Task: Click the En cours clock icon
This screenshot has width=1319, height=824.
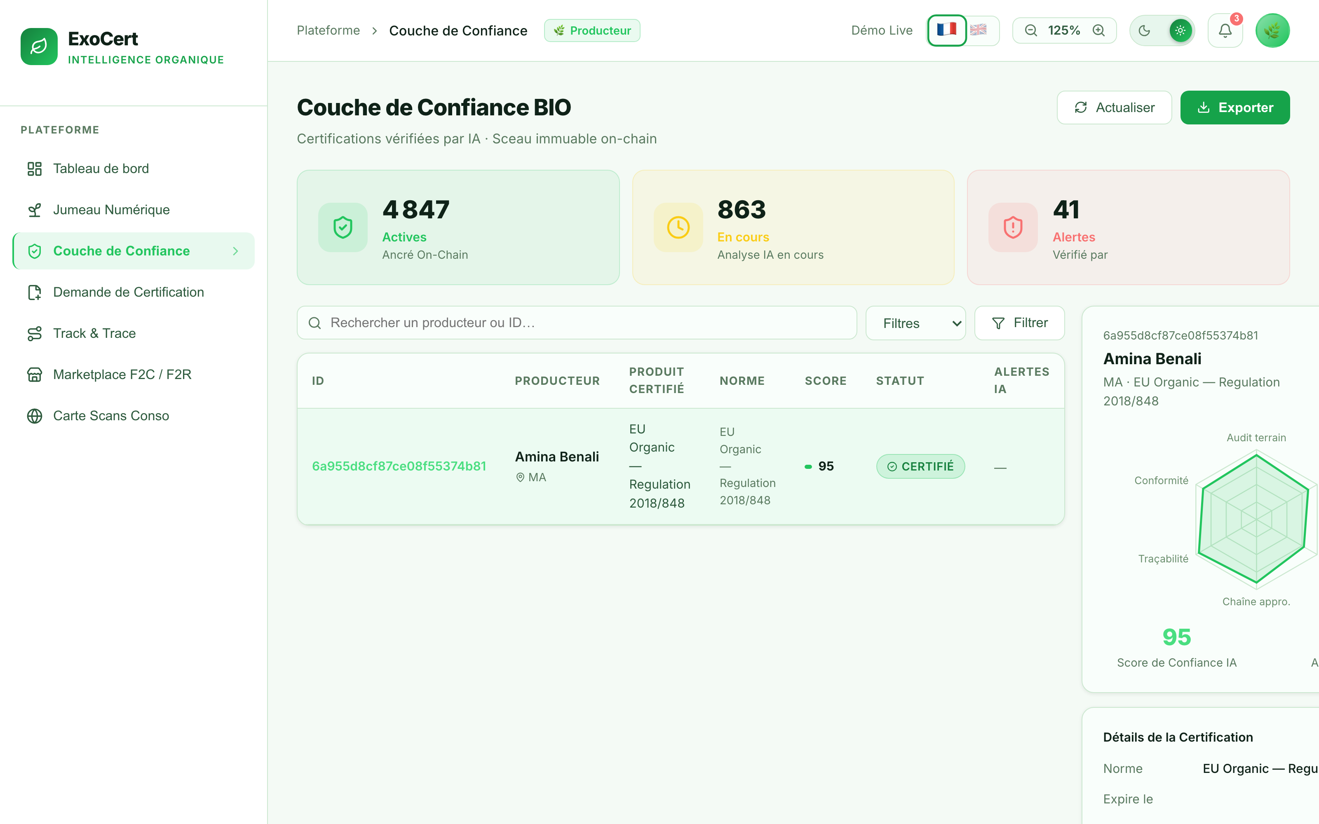Action: (x=678, y=227)
